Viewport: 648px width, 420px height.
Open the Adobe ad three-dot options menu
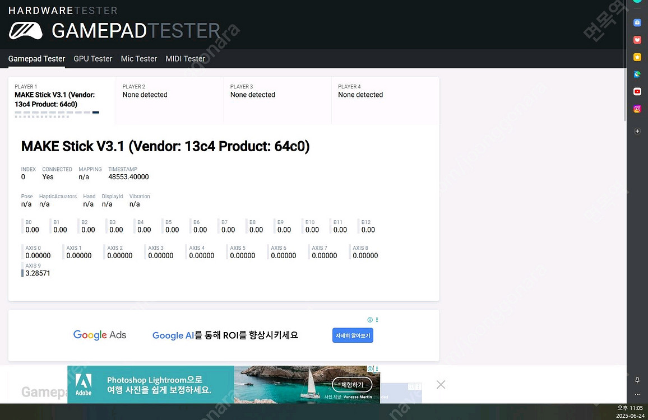[x=377, y=369]
